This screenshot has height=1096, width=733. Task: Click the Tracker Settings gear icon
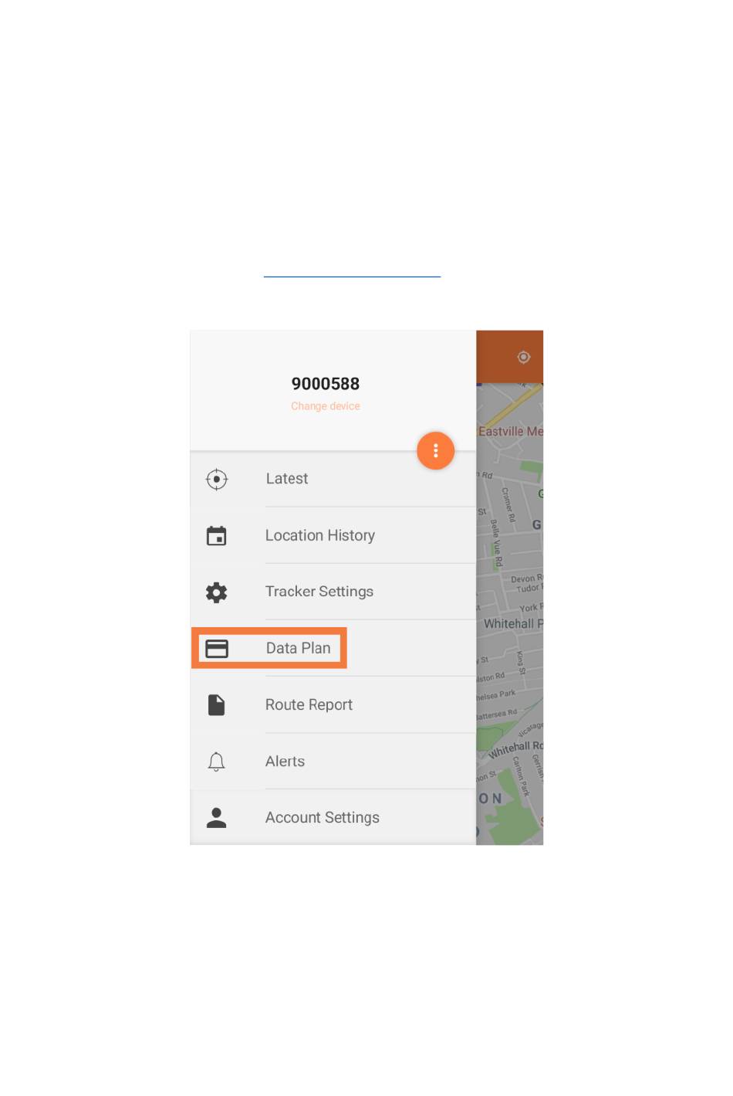click(x=217, y=592)
